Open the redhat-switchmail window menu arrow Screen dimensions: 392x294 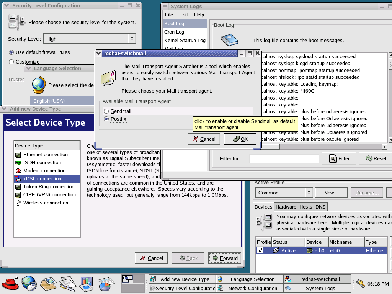point(99,54)
